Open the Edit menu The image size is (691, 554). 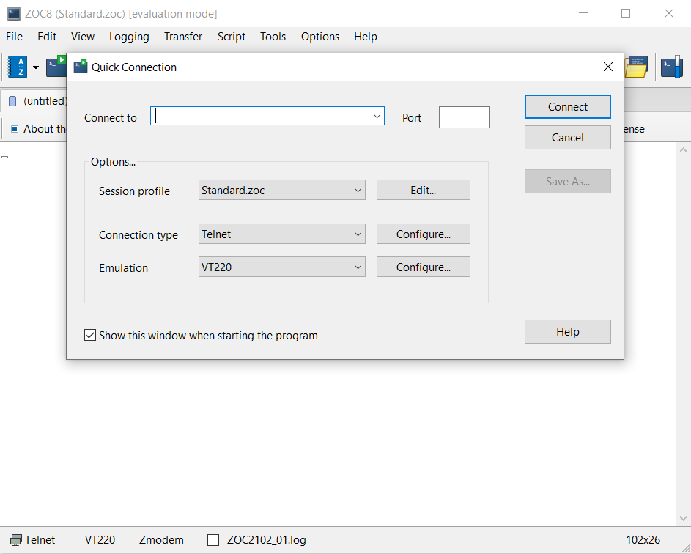pyautogui.click(x=47, y=37)
